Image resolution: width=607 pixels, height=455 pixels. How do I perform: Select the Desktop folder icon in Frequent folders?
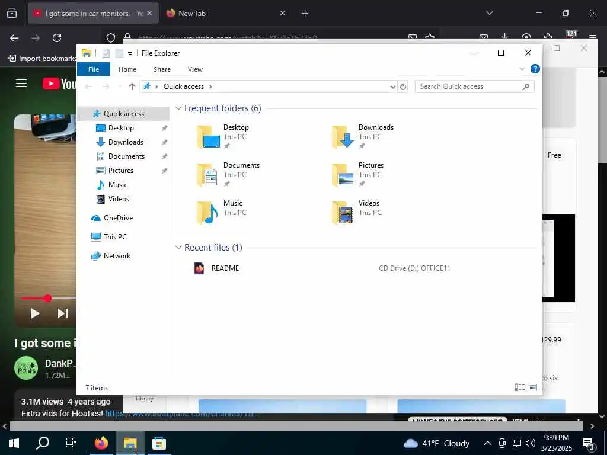click(208, 137)
